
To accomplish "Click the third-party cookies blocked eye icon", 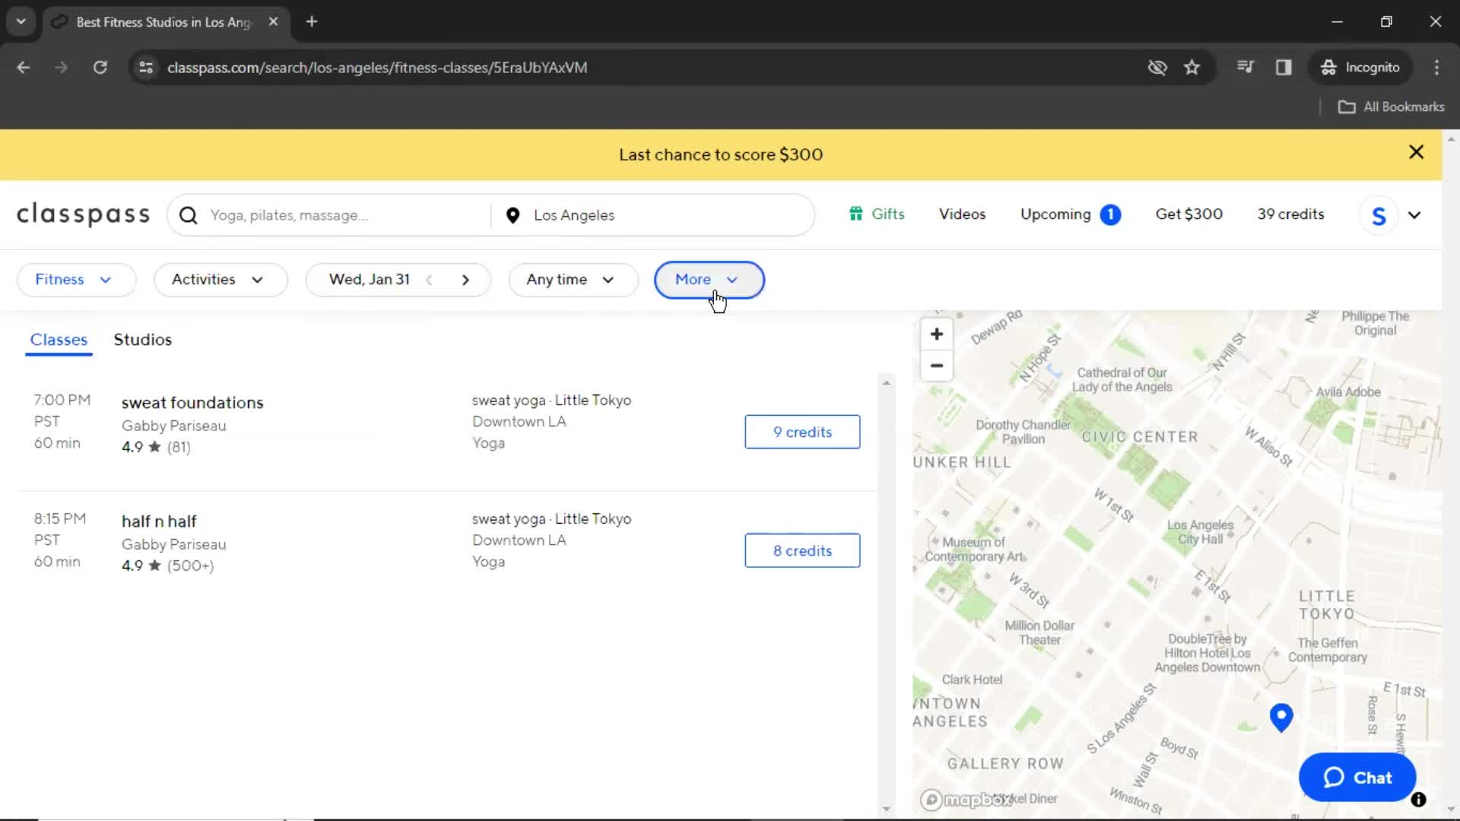I will click(x=1157, y=67).
